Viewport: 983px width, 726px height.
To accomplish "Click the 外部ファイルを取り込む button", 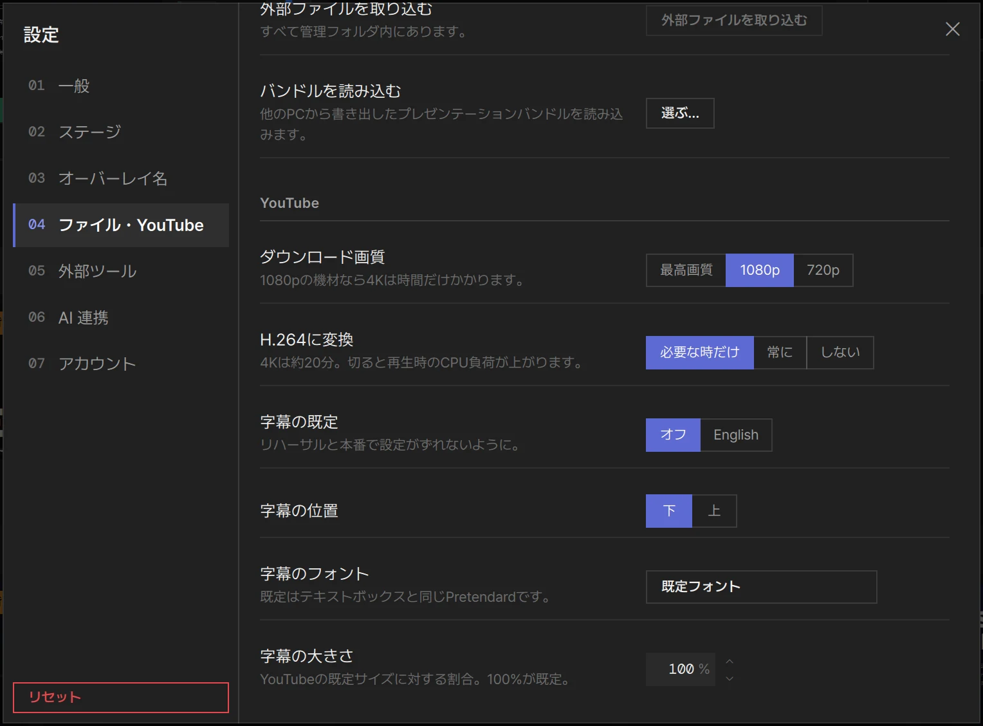I will (734, 20).
